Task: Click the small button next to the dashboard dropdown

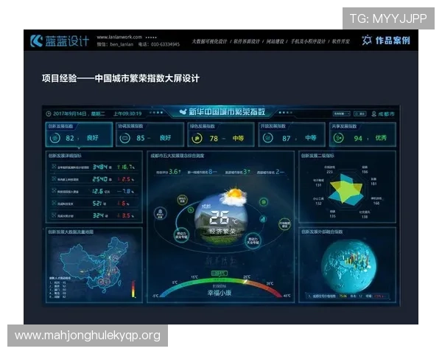Action: pyautogui.click(x=360, y=114)
